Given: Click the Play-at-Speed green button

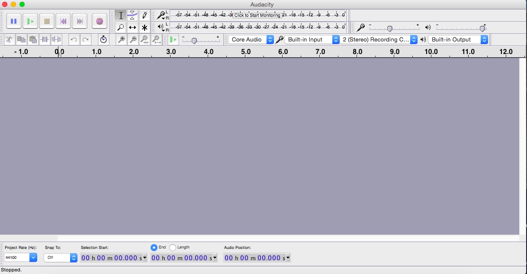Looking at the screenshot, I should (173, 39).
